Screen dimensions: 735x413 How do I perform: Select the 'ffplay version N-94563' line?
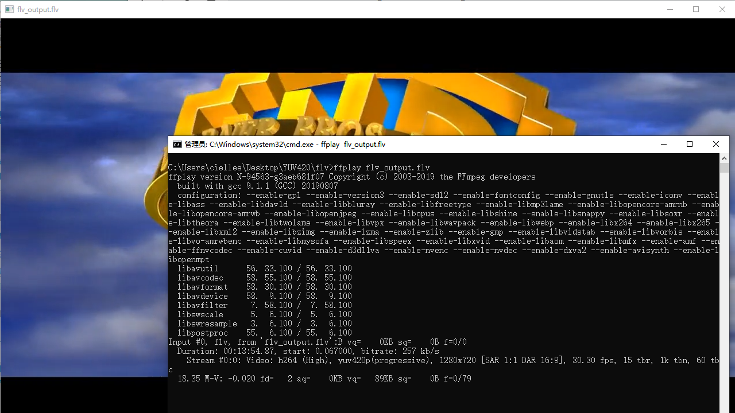(351, 177)
